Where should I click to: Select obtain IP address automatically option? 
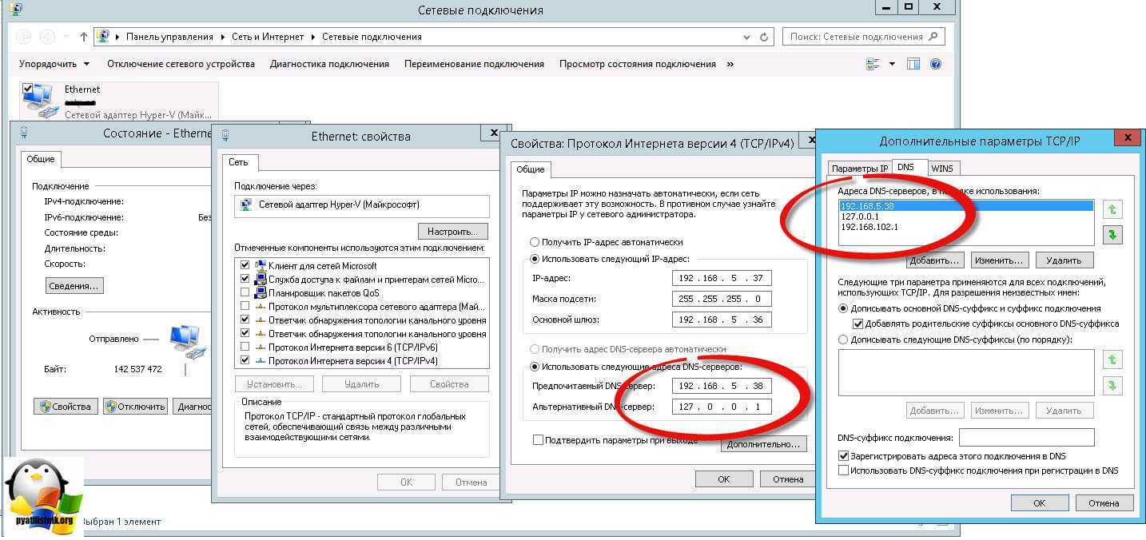pos(534,242)
